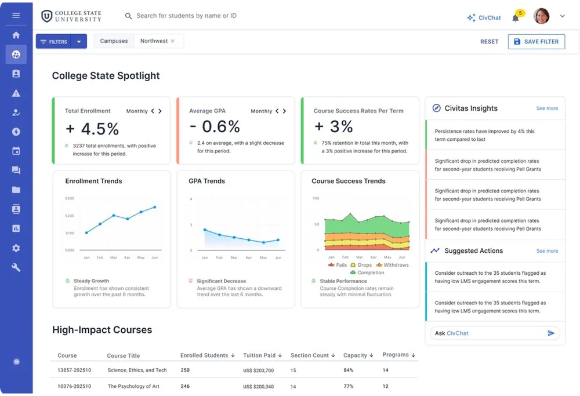The height and width of the screenshot is (396, 580).
Task: Open the lightning bolt sidebar icon
Action: coord(16,132)
